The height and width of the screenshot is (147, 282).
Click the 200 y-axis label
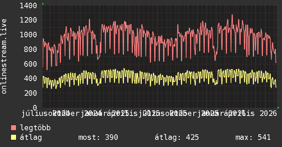(30, 93)
